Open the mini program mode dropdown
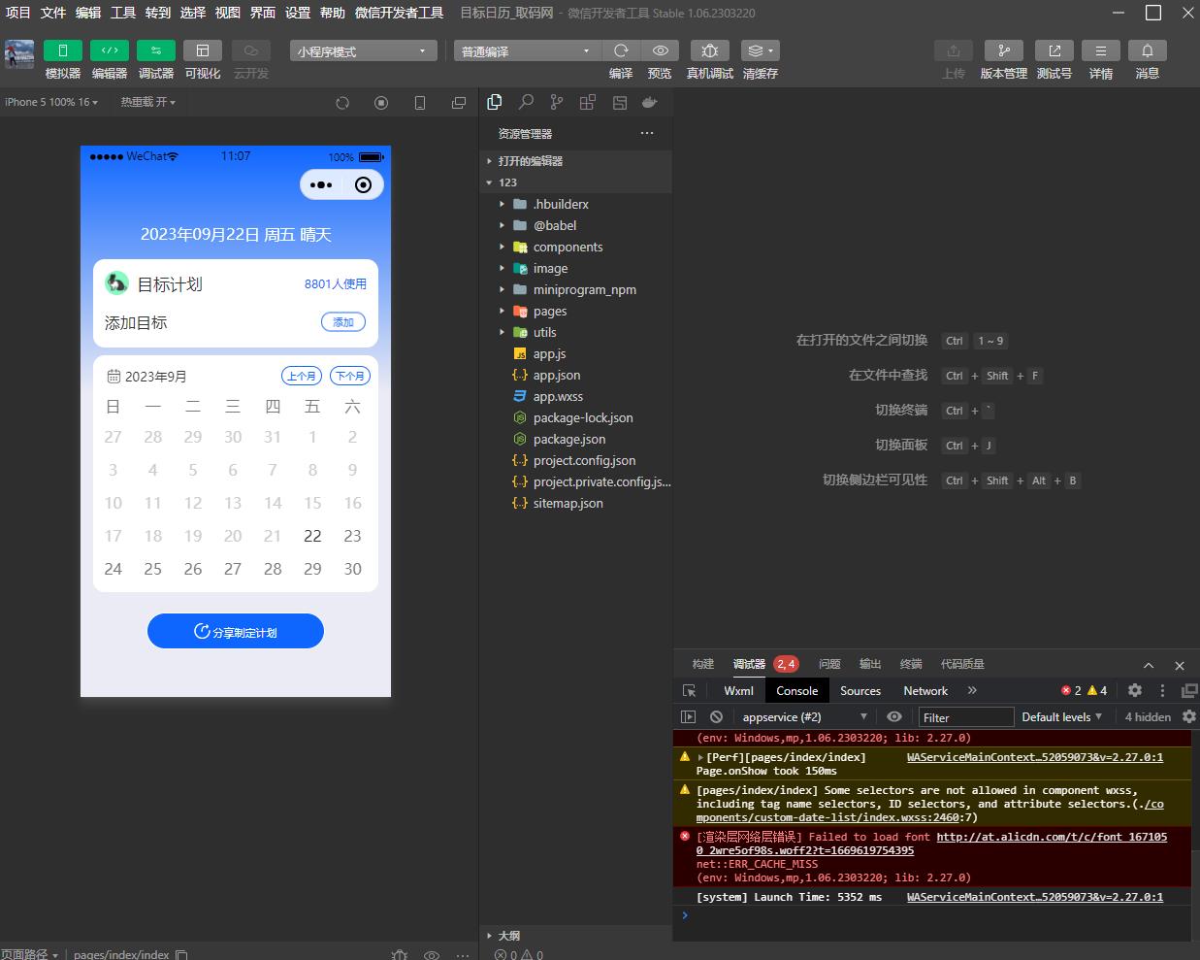The width and height of the screenshot is (1200, 960). 363,51
